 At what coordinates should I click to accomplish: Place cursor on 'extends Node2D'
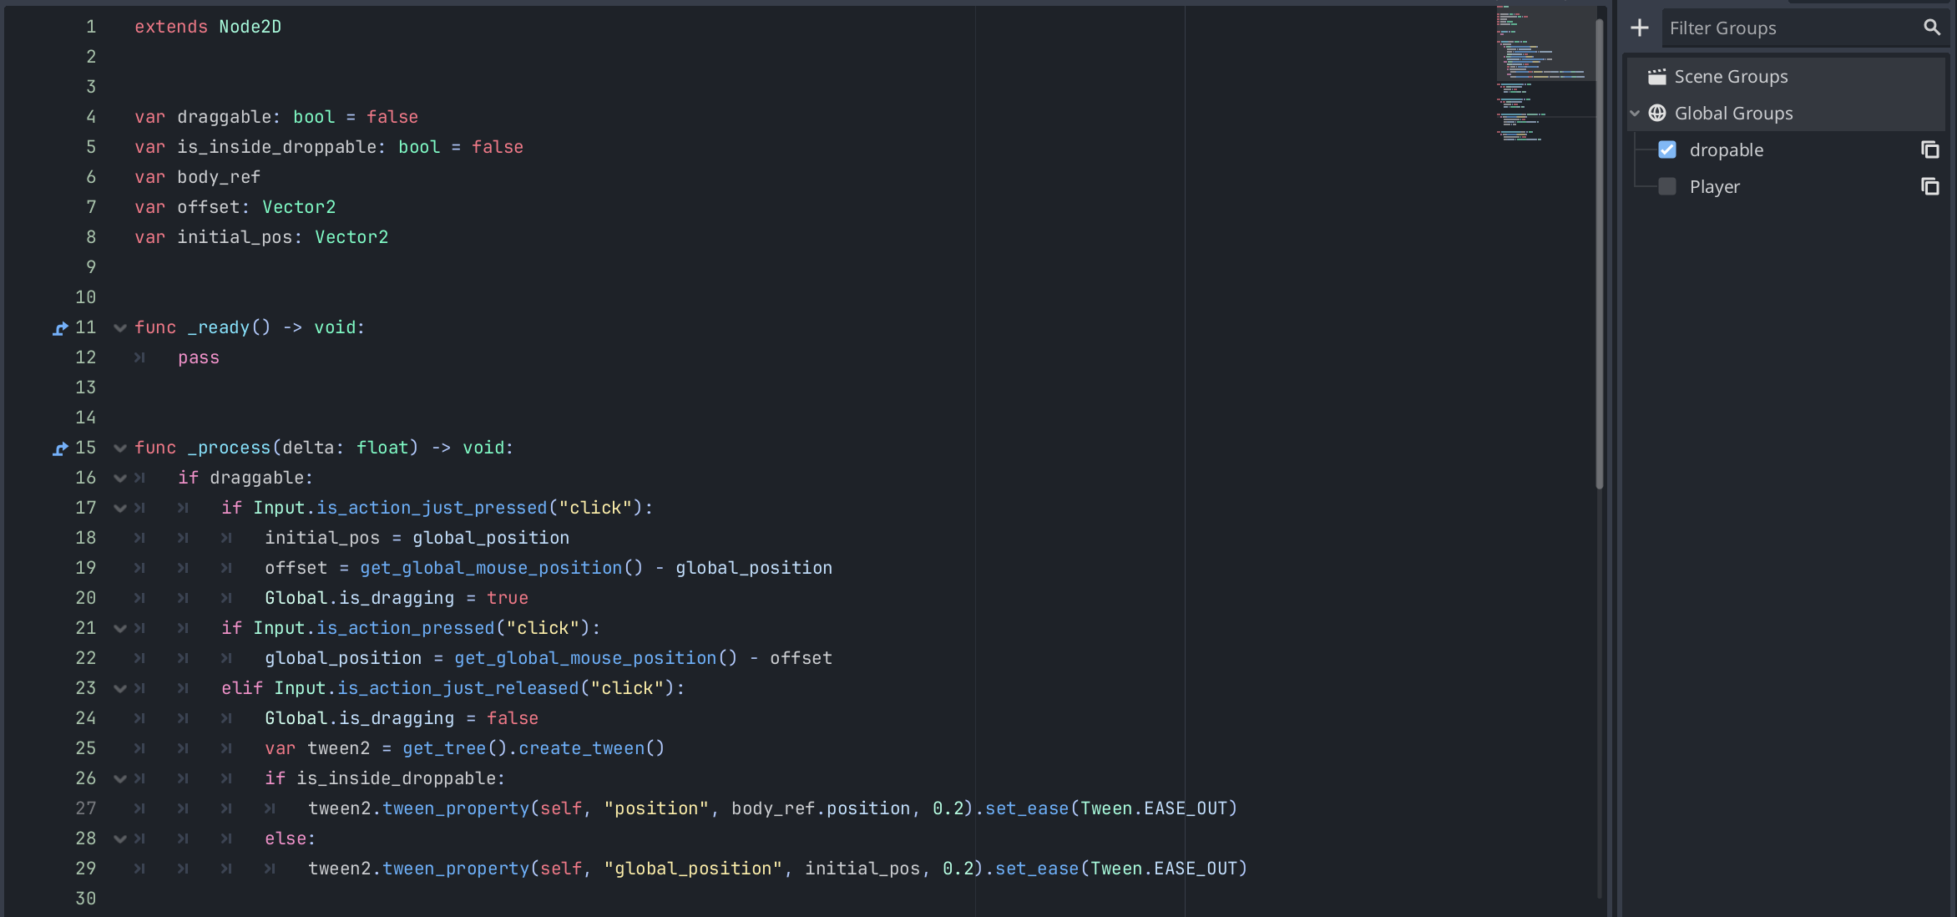(208, 27)
